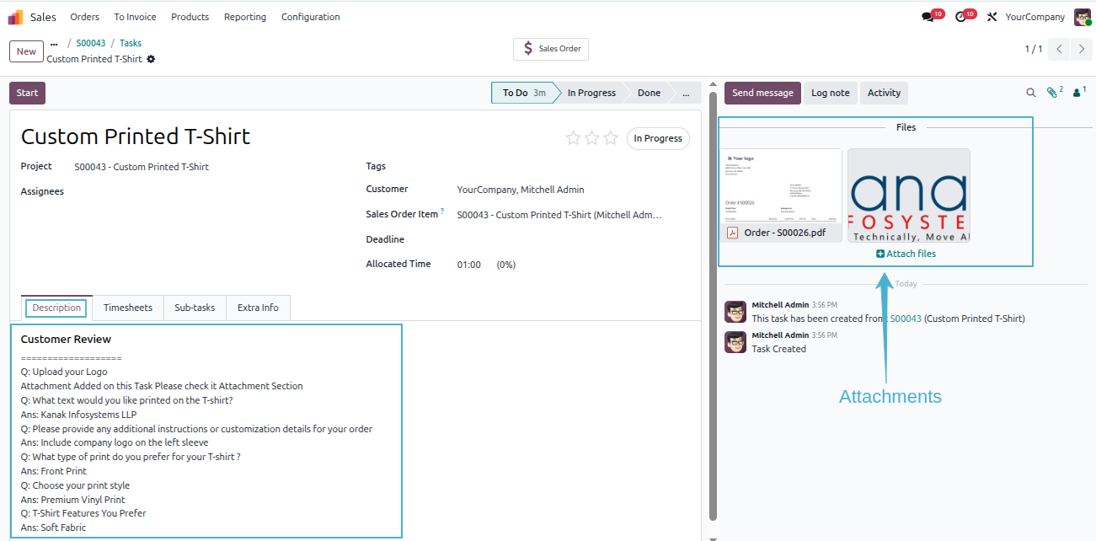This screenshot has width=1096, height=541.
Task: Click the Activity button
Action: click(884, 93)
